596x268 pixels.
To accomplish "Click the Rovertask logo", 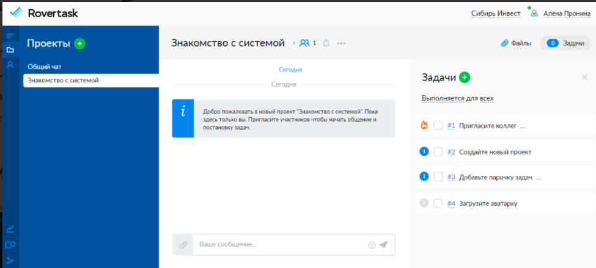I will tap(44, 13).
